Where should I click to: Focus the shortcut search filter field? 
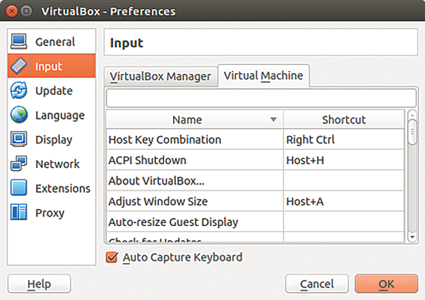(262, 98)
